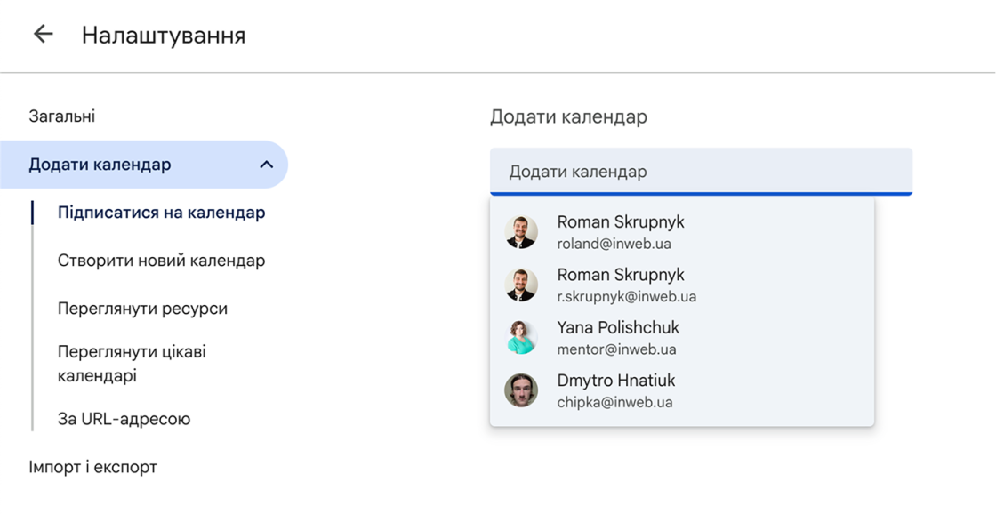Image resolution: width=996 pixels, height=514 pixels.
Task: Click the Налаштування page title
Action: pyautogui.click(x=164, y=36)
